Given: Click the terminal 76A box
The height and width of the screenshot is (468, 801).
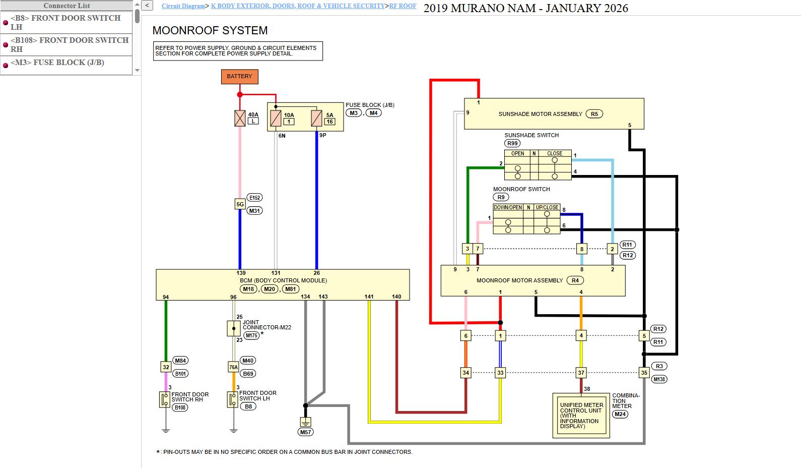Looking at the screenshot, I should pos(233,367).
